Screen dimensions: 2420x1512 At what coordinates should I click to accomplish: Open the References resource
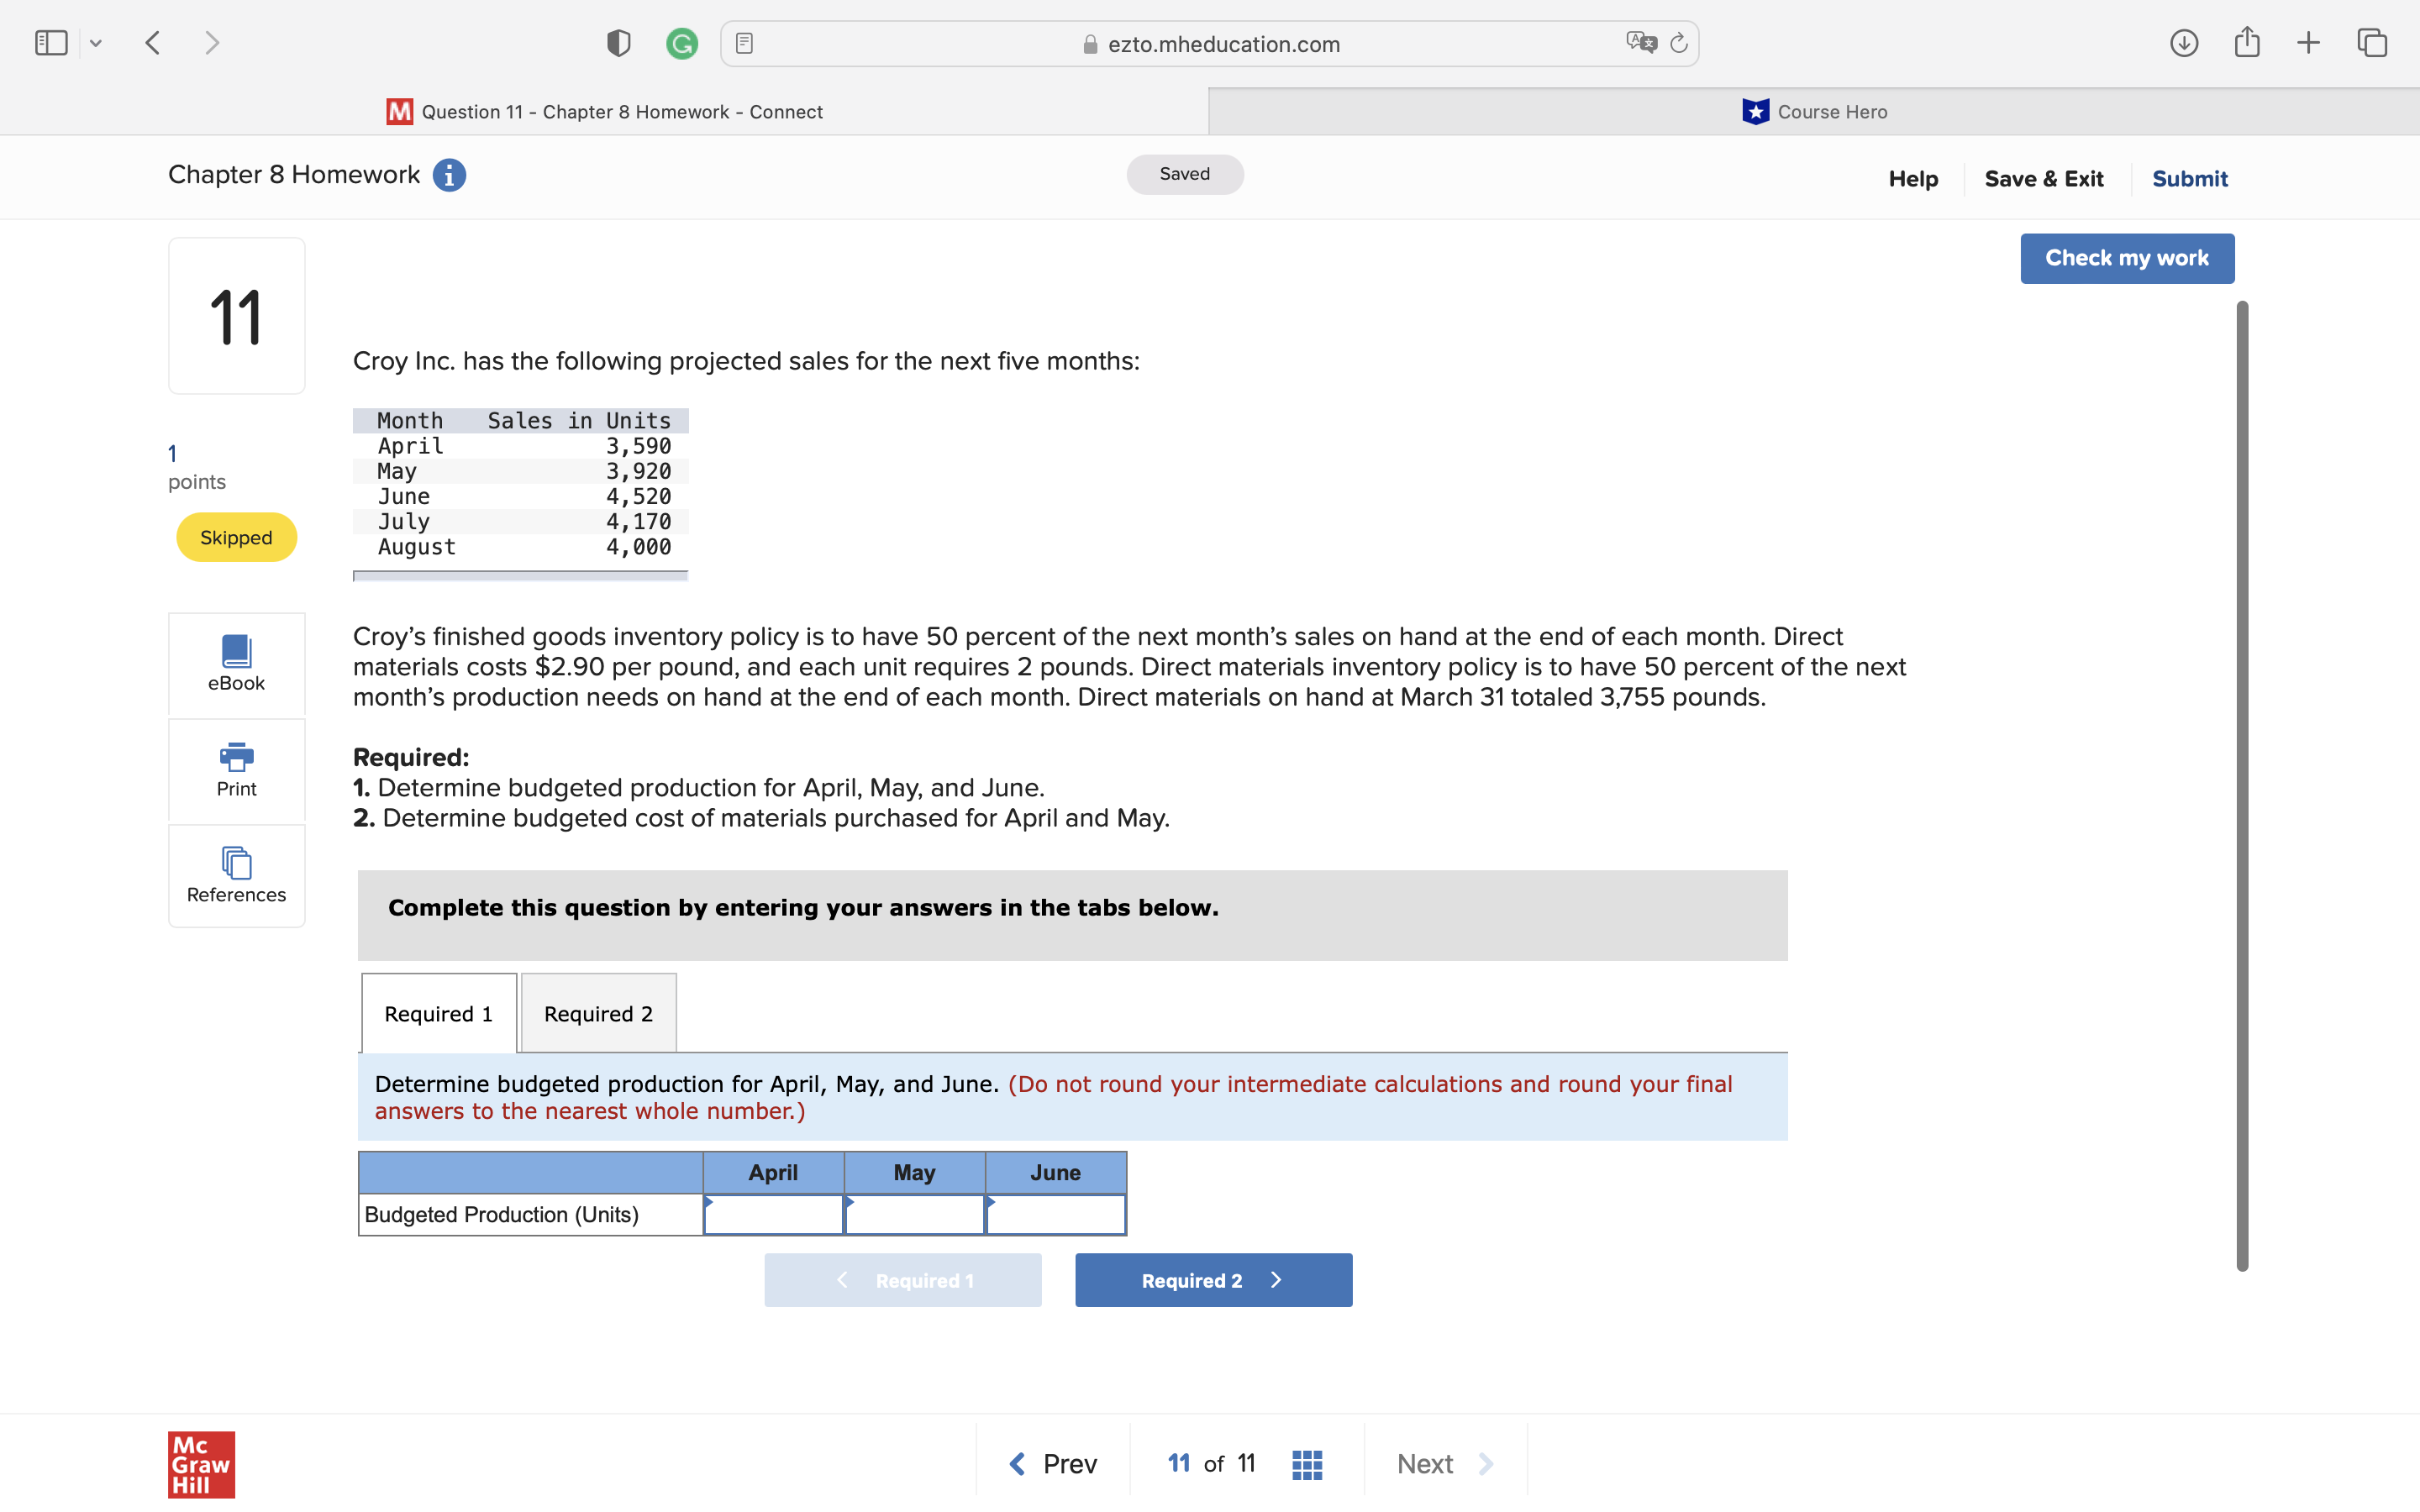pyautogui.click(x=236, y=875)
